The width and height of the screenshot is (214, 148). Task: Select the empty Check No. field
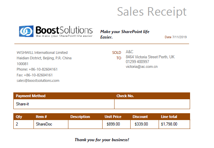[152, 104]
